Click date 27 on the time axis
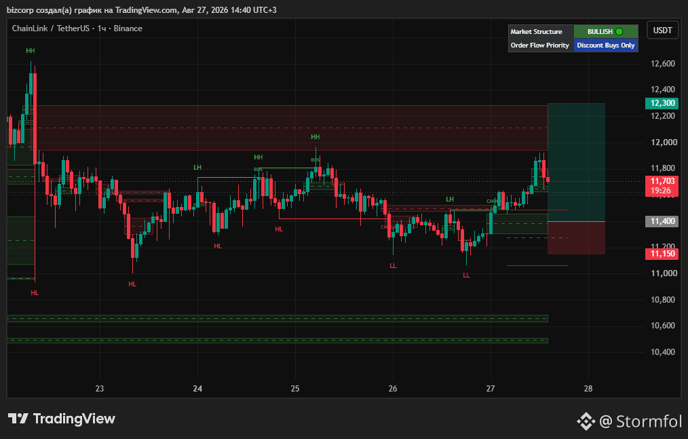The height and width of the screenshot is (439, 688). 491,389
